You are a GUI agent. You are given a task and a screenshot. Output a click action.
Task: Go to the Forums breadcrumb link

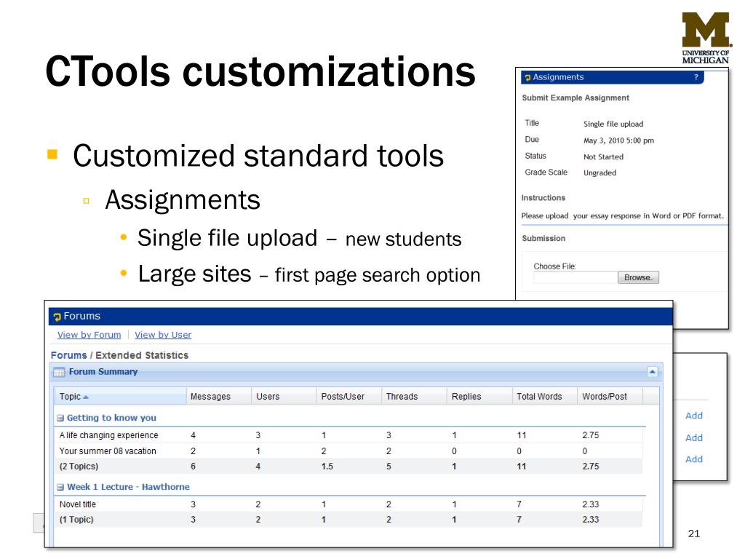tap(69, 355)
